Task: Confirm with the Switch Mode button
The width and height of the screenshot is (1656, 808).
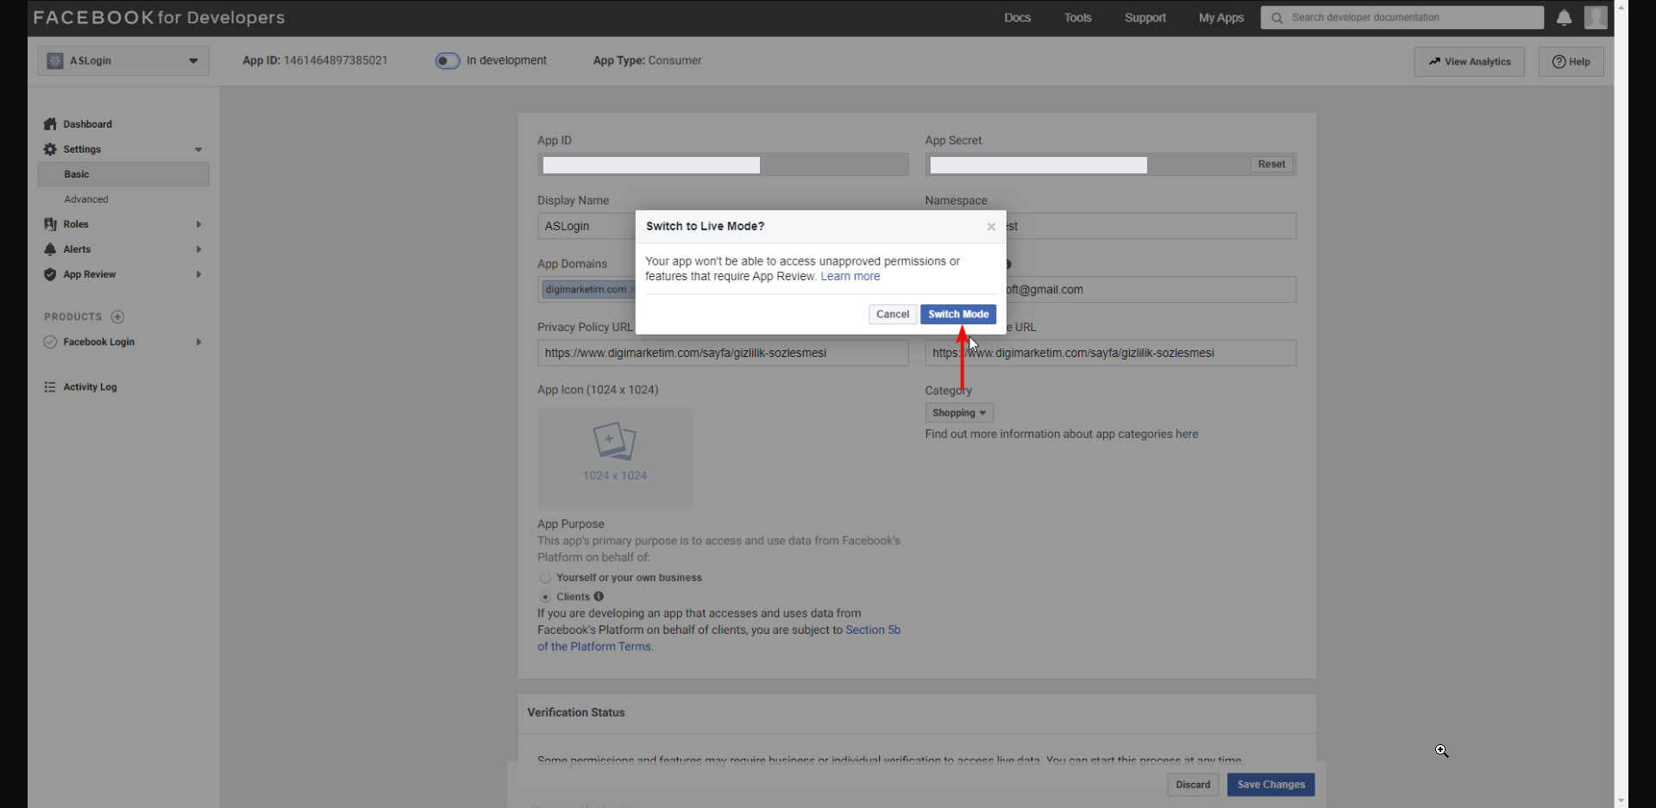Action: [x=958, y=314]
